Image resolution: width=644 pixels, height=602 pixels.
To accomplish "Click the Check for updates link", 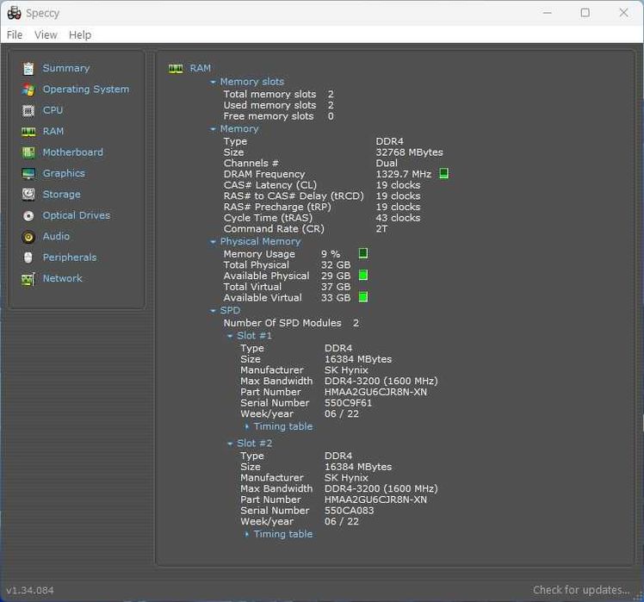I will (581, 590).
